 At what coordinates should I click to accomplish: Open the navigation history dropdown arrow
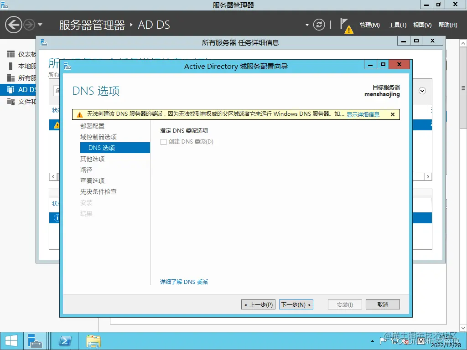pyautogui.click(x=40, y=25)
